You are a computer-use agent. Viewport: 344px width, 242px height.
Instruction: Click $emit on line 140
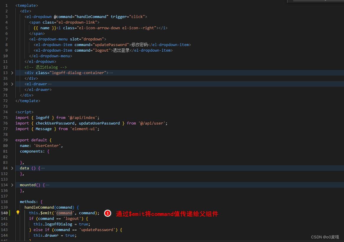[x=46, y=213]
